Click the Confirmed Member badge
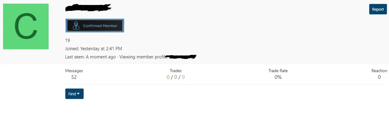389x140 pixels. (95, 26)
